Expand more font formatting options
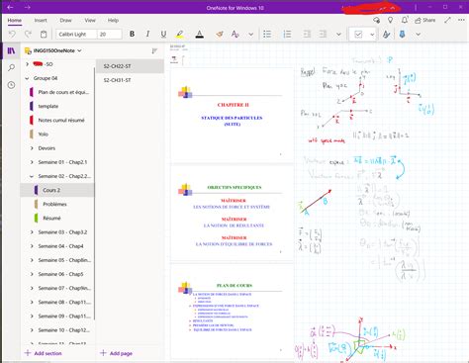Viewport: 469px width, 363px height. (x=251, y=34)
